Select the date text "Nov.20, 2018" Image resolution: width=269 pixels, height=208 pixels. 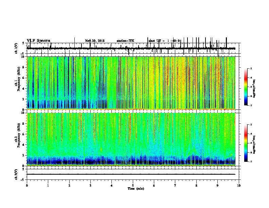(95, 41)
